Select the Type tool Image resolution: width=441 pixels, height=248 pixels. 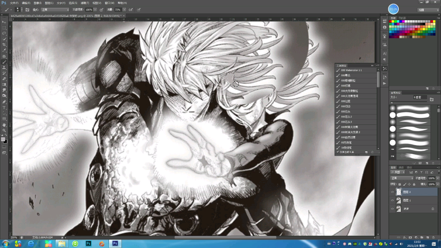(x=4, y=107)
